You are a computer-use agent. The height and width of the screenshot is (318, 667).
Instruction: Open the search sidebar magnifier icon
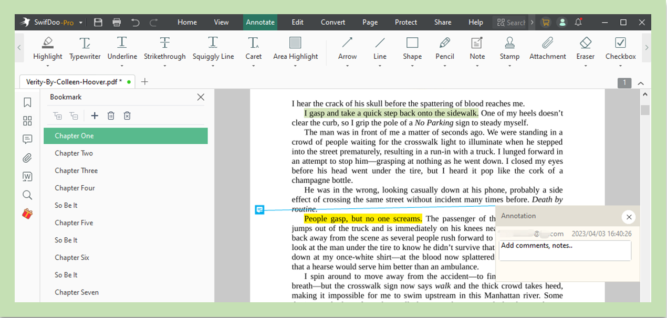coord(27,195)
